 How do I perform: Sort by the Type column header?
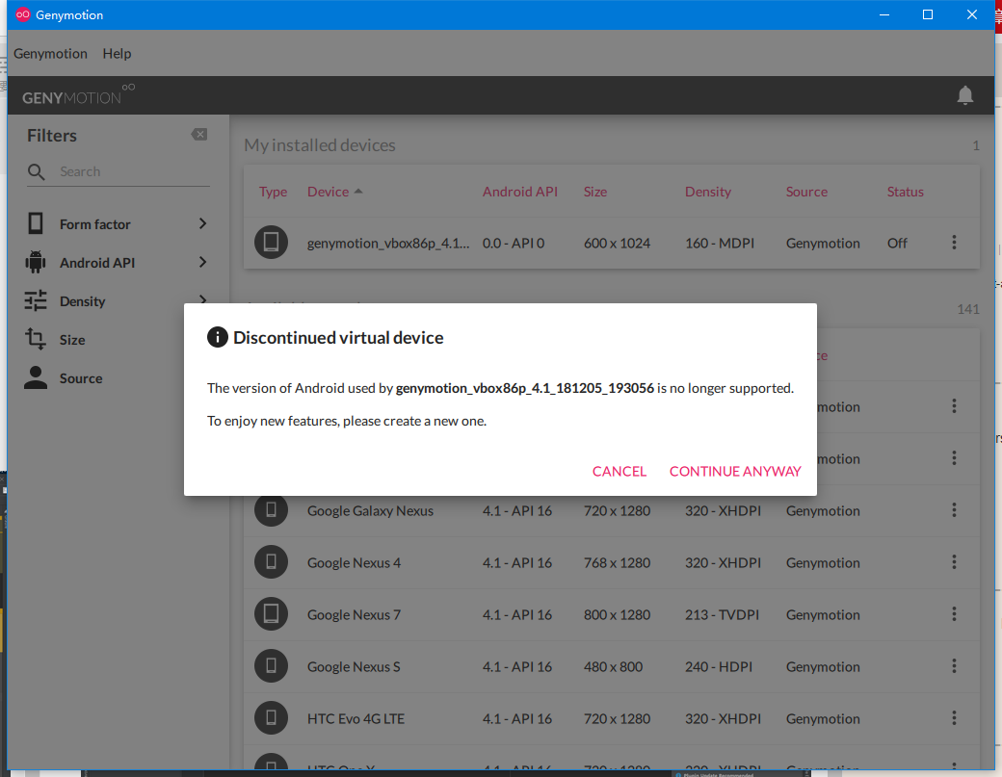tap(273, 192)
